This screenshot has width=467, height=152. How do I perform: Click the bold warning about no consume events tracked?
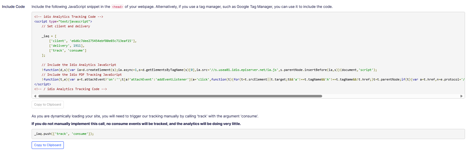point(136,124)
